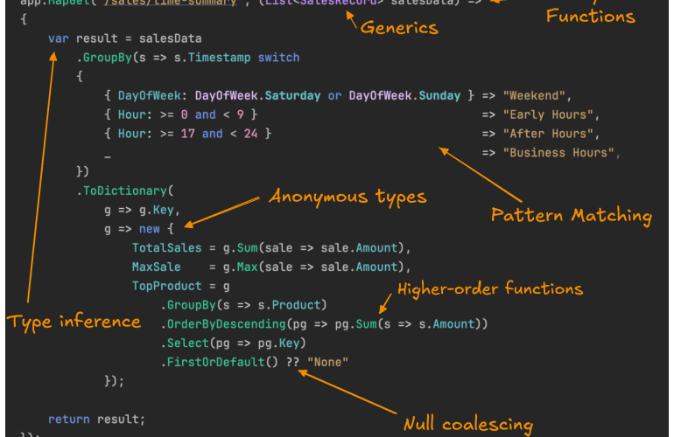Click the "Business Hours" string literal
The image size is (674, 437).
[x=558, y=153]
